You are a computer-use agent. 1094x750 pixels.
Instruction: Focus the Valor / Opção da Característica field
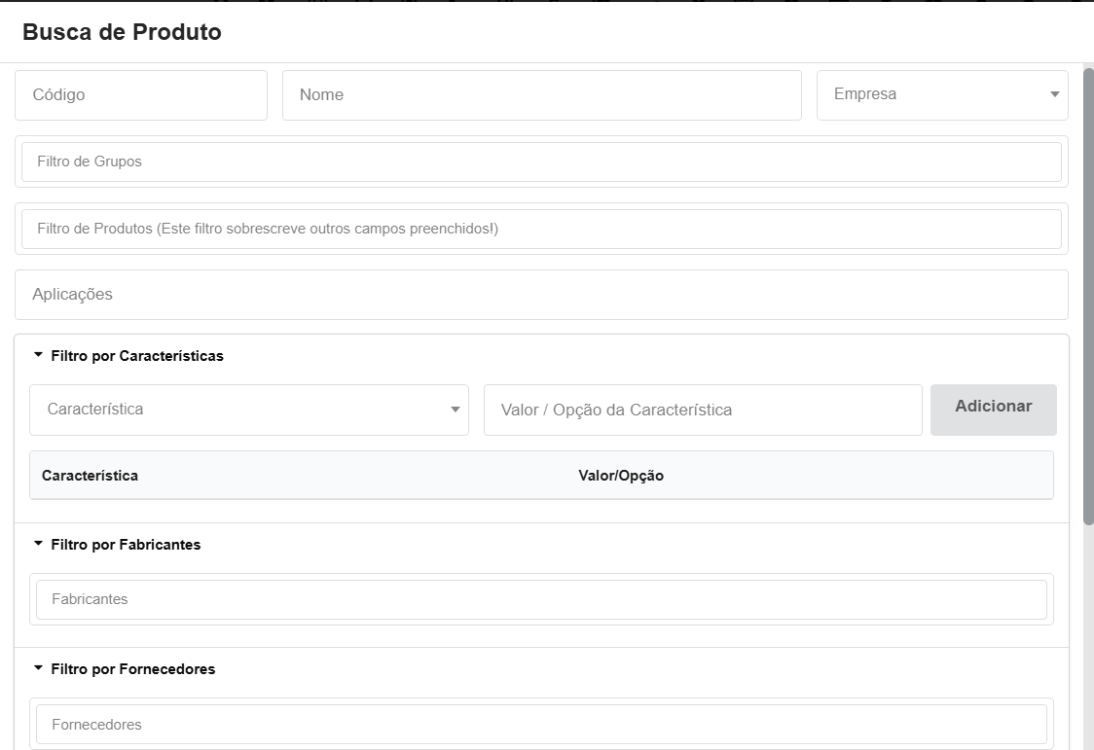coord(702,410)
